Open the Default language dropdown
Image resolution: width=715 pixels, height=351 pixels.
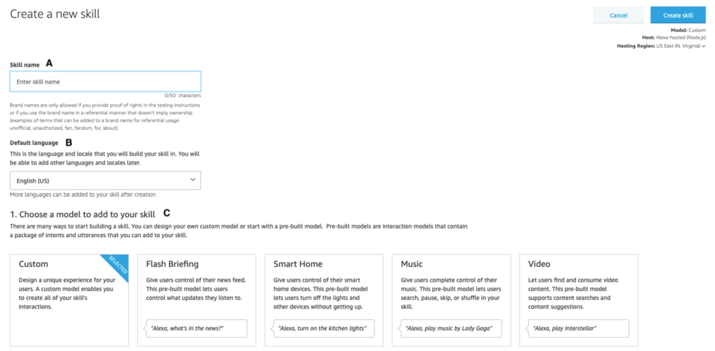coord(106,181)
